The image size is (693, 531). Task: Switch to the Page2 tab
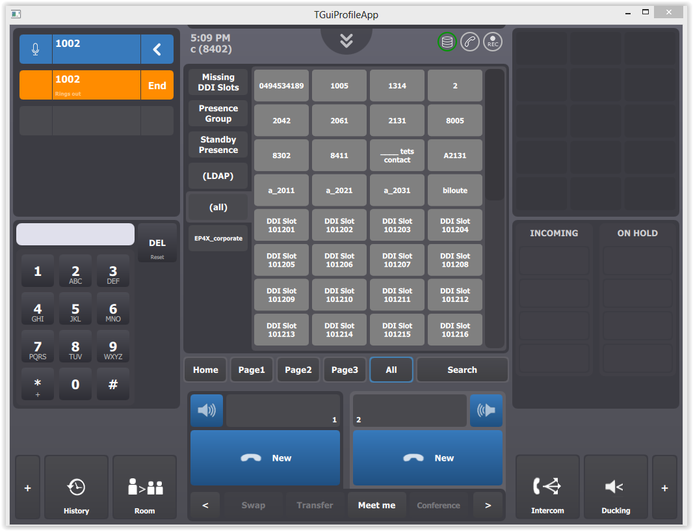298,370
